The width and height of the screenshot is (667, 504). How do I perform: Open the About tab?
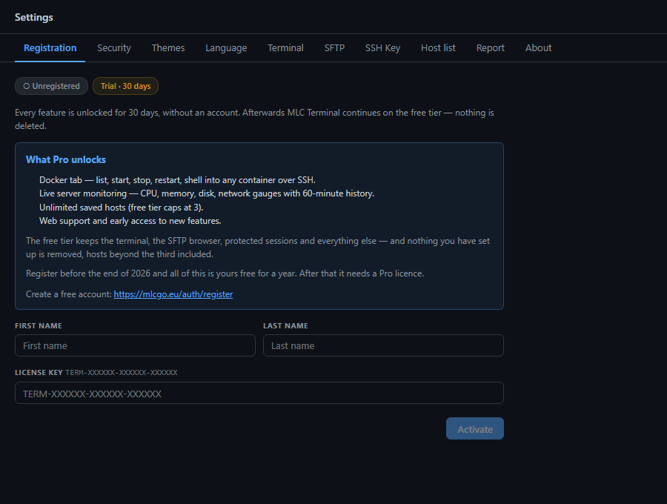pyautogui.click(x=538, y=47)
